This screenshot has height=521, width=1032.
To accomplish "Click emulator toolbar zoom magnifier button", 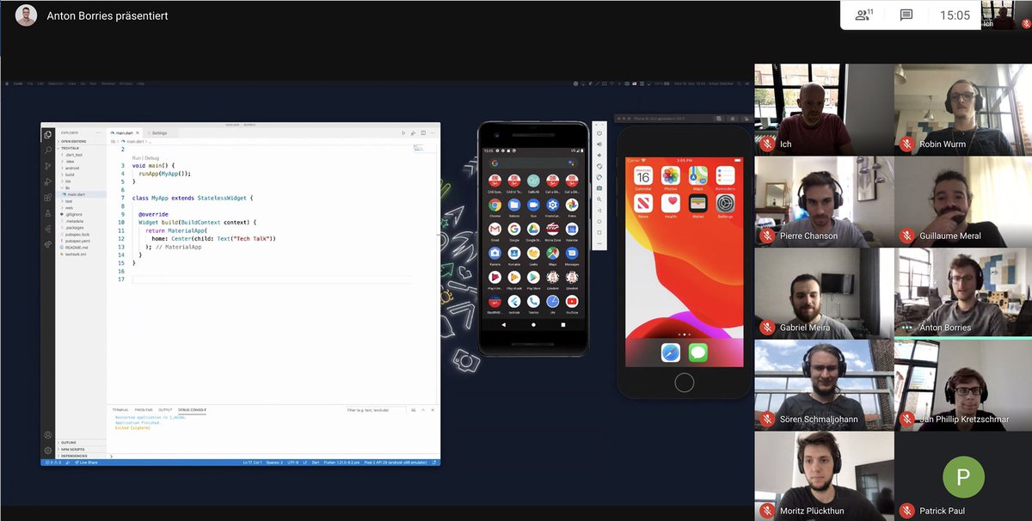I will [x=599, y=199].
